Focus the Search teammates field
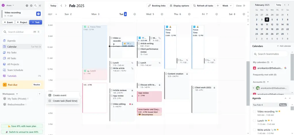 [x=271, y=54]
